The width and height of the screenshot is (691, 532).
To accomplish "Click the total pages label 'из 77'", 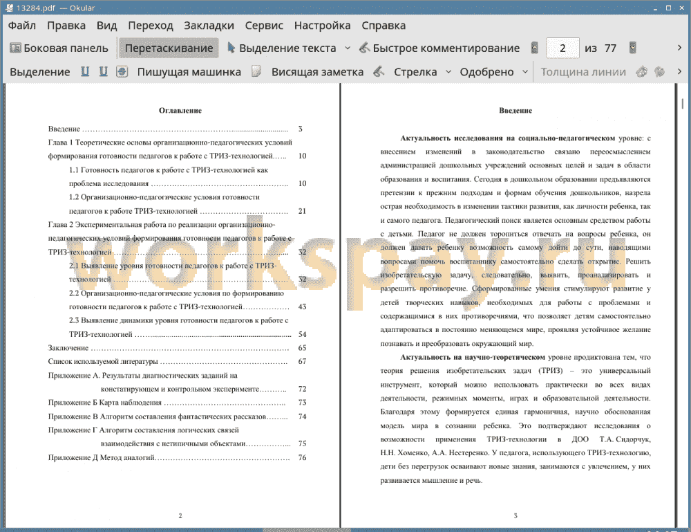I will click(x=600, y=48).
